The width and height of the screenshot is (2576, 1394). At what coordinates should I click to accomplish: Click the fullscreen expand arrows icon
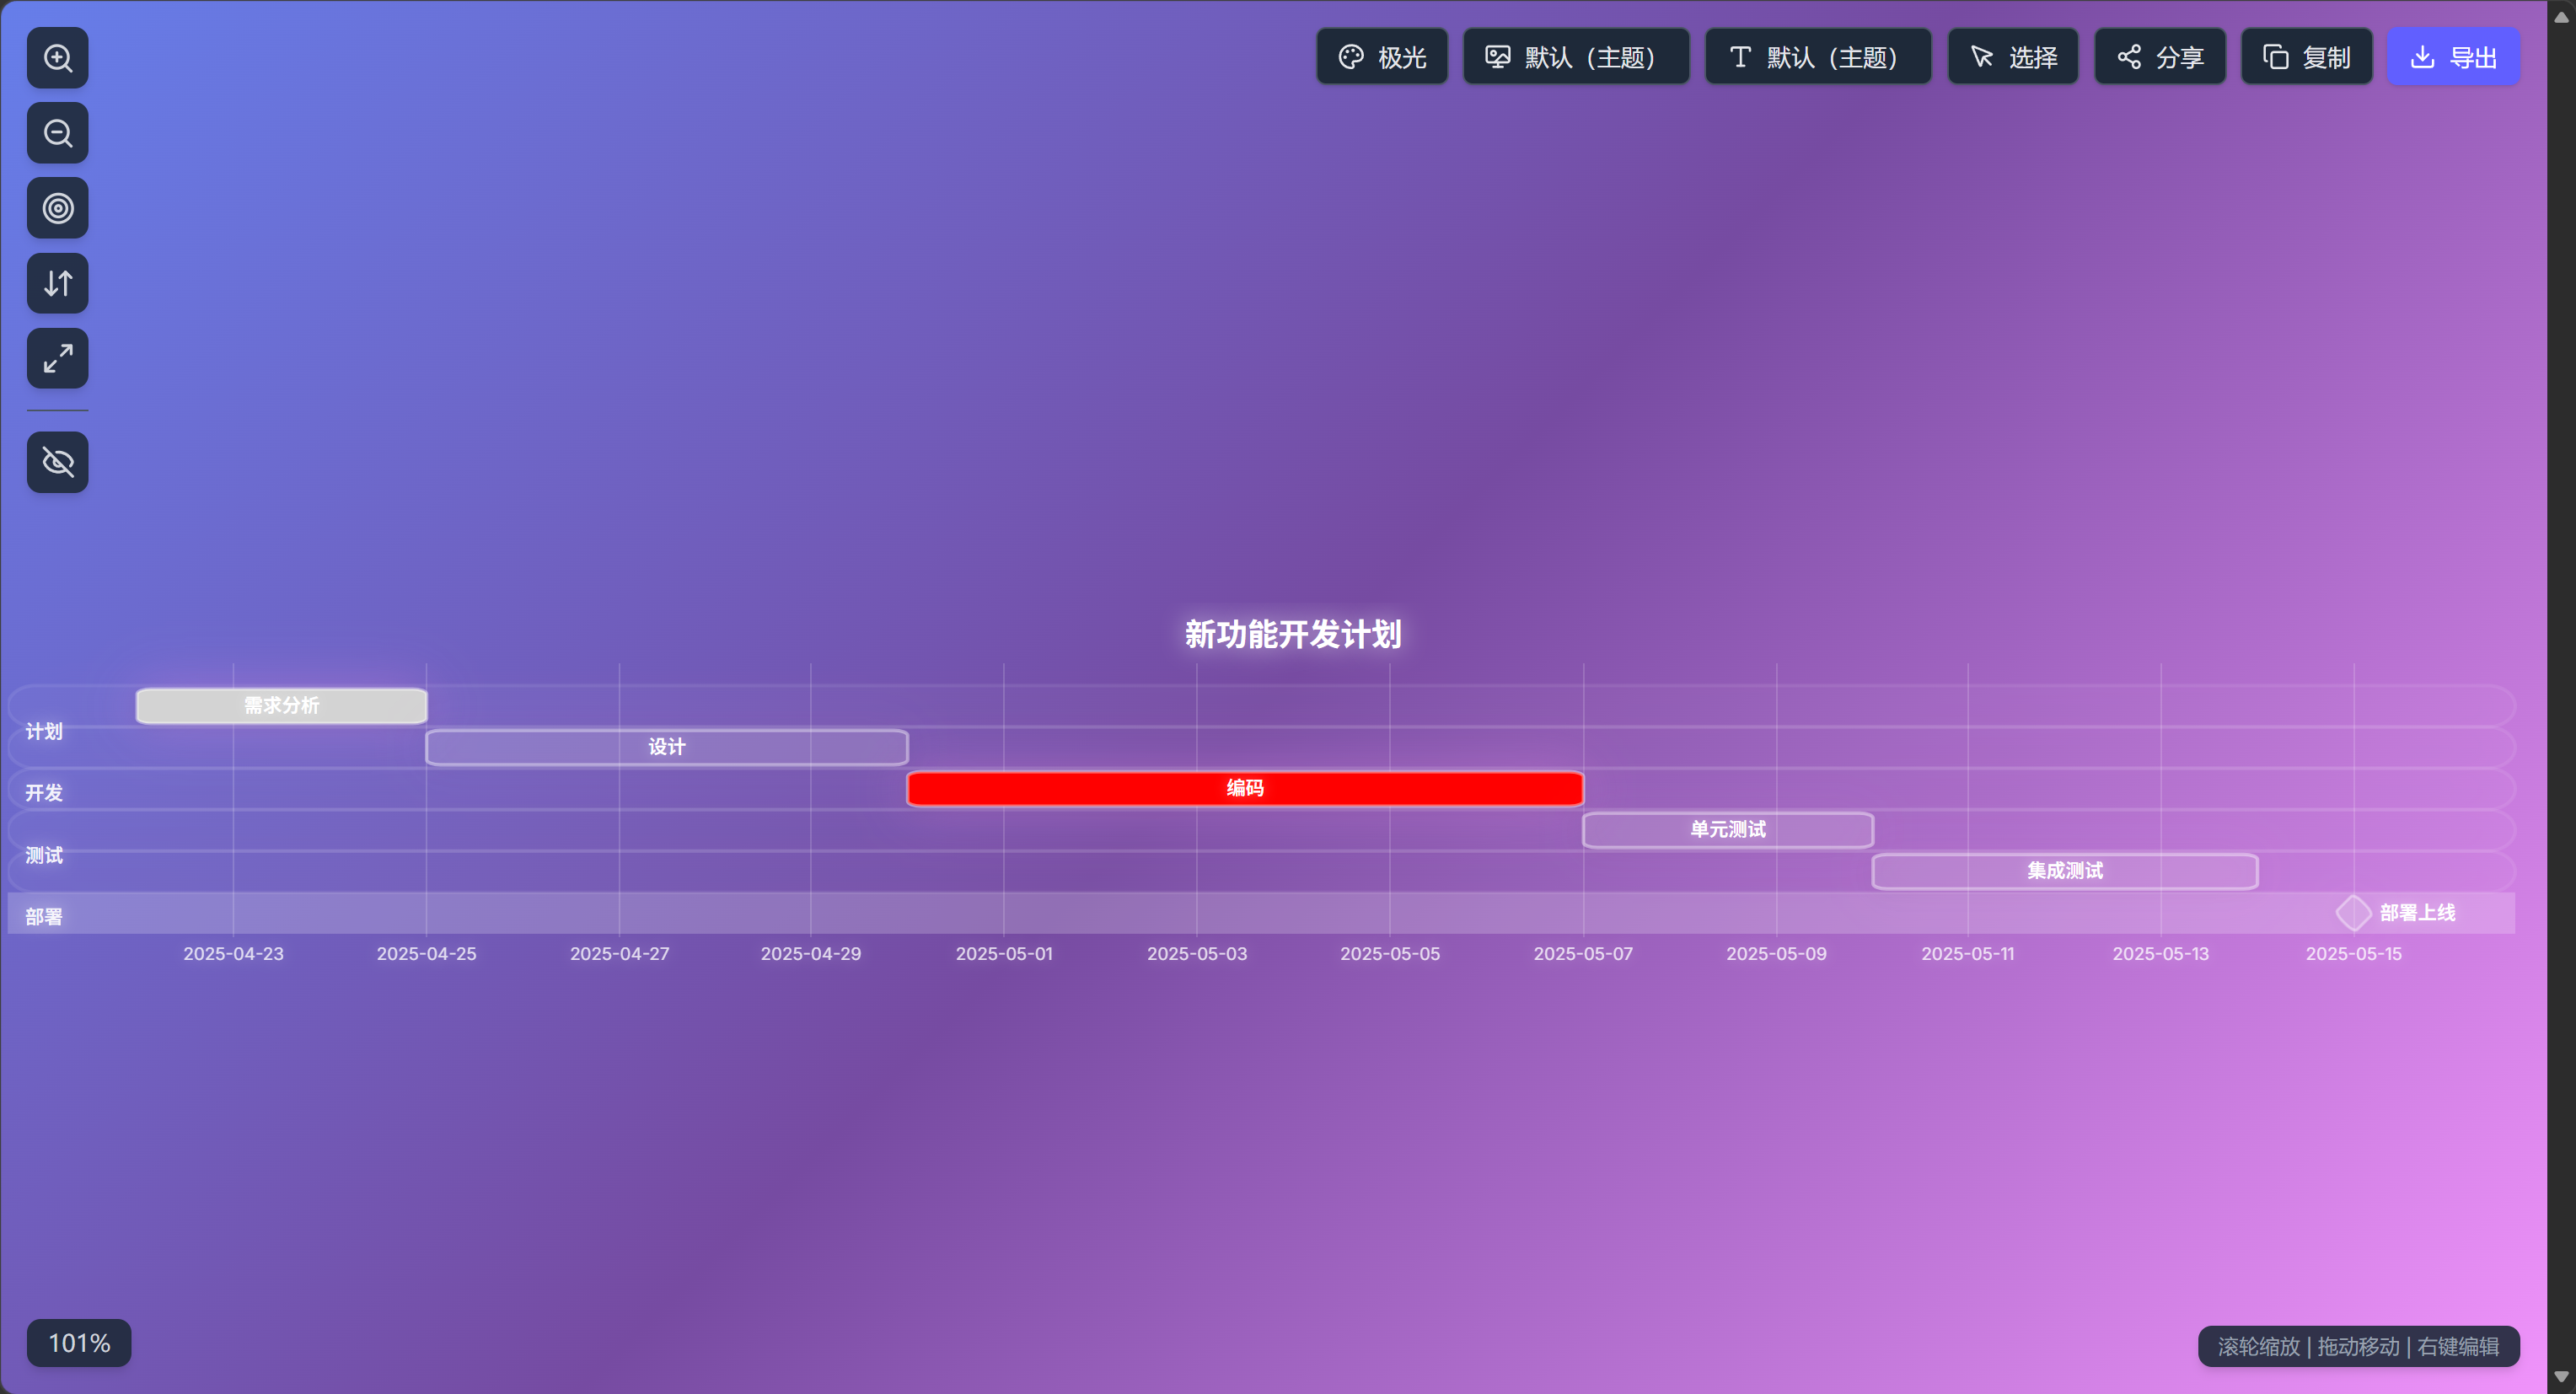[58, 358]
